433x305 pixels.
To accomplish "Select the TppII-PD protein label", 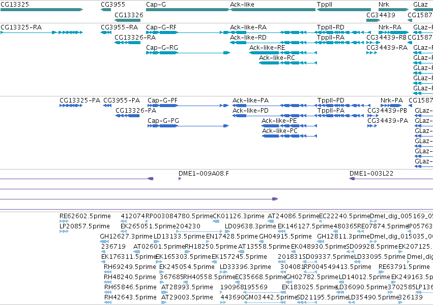I will (331, 100).
